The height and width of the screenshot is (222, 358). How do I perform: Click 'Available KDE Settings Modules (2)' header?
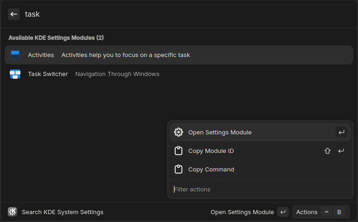[x=56, y=38]
